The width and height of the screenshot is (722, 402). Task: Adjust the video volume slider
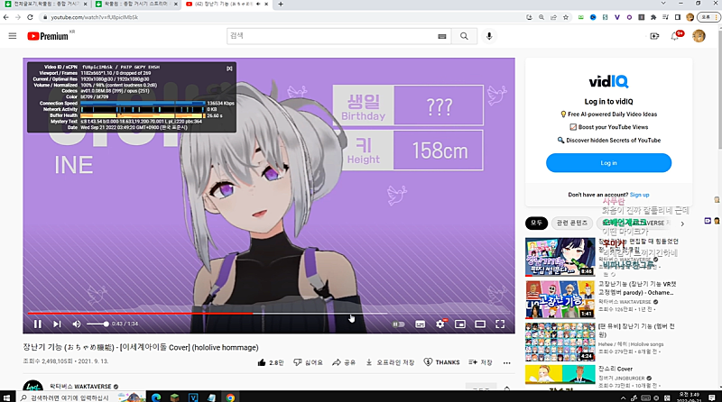click(x=97, y=324)
